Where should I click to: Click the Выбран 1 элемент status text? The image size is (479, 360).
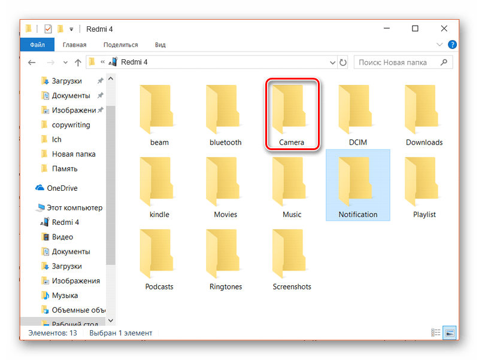(x=121, y=333)
